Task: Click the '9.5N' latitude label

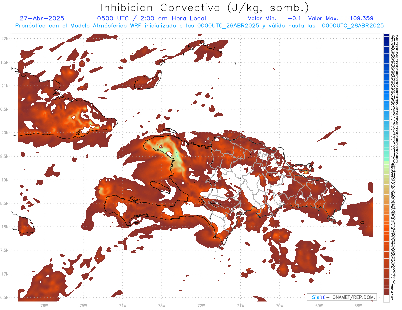Action: [x=5, y=156]
